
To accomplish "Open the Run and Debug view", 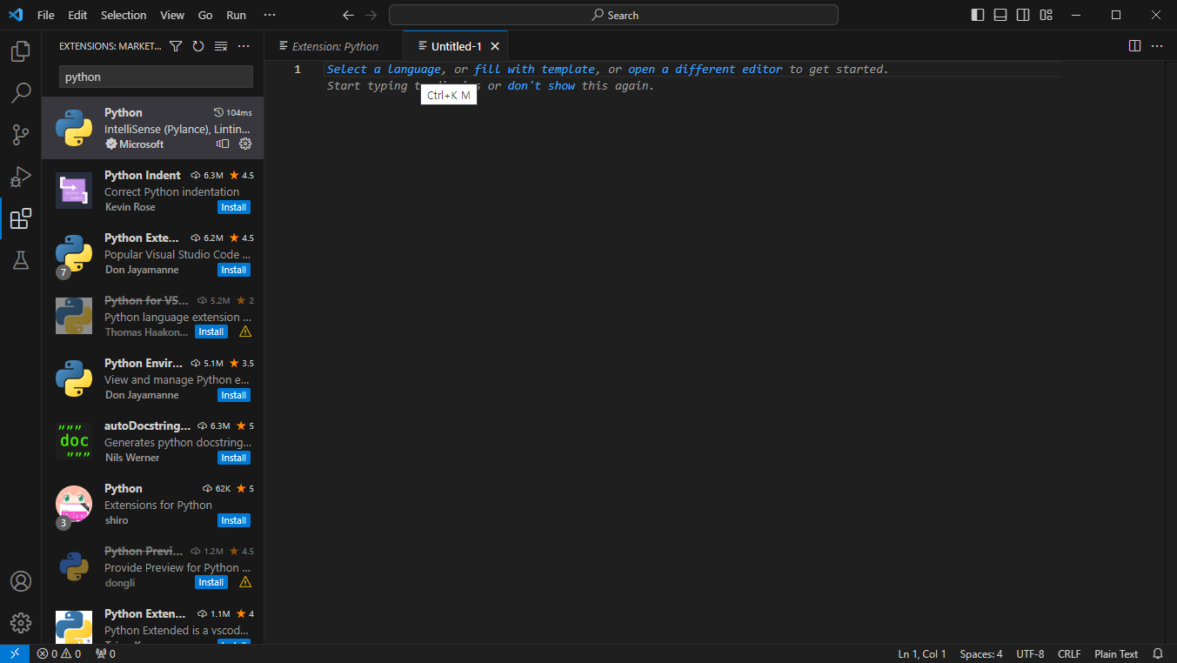I will (21, 176).
